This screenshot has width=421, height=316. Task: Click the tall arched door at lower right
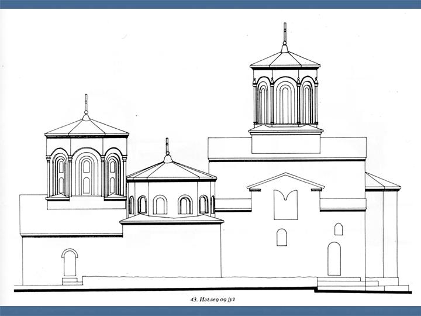(334, 259)
